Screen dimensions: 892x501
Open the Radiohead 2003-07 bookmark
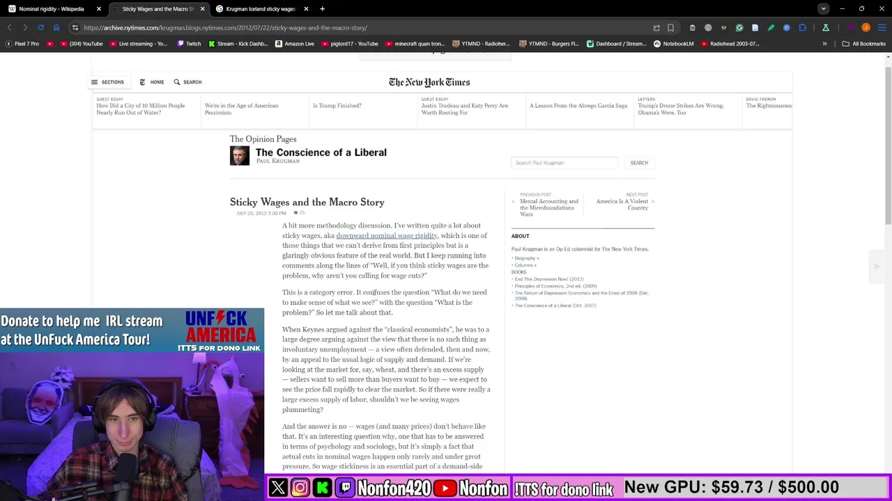point(729,44)
